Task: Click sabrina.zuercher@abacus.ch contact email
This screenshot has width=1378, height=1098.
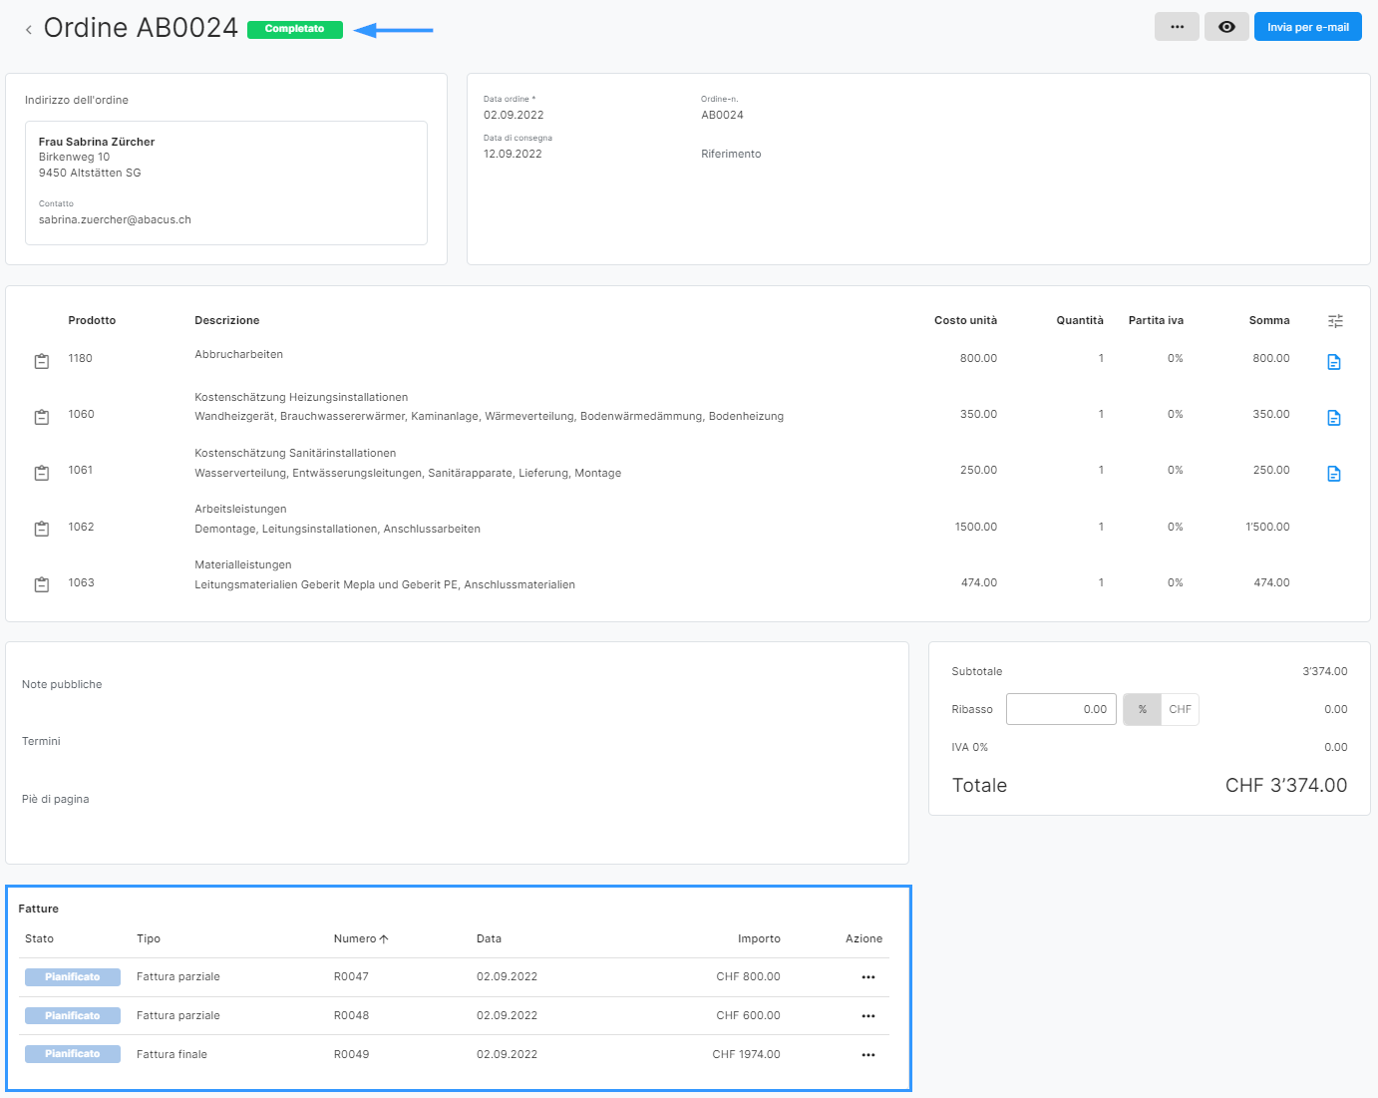Action: pyautogui.click(x=115, y=220)
